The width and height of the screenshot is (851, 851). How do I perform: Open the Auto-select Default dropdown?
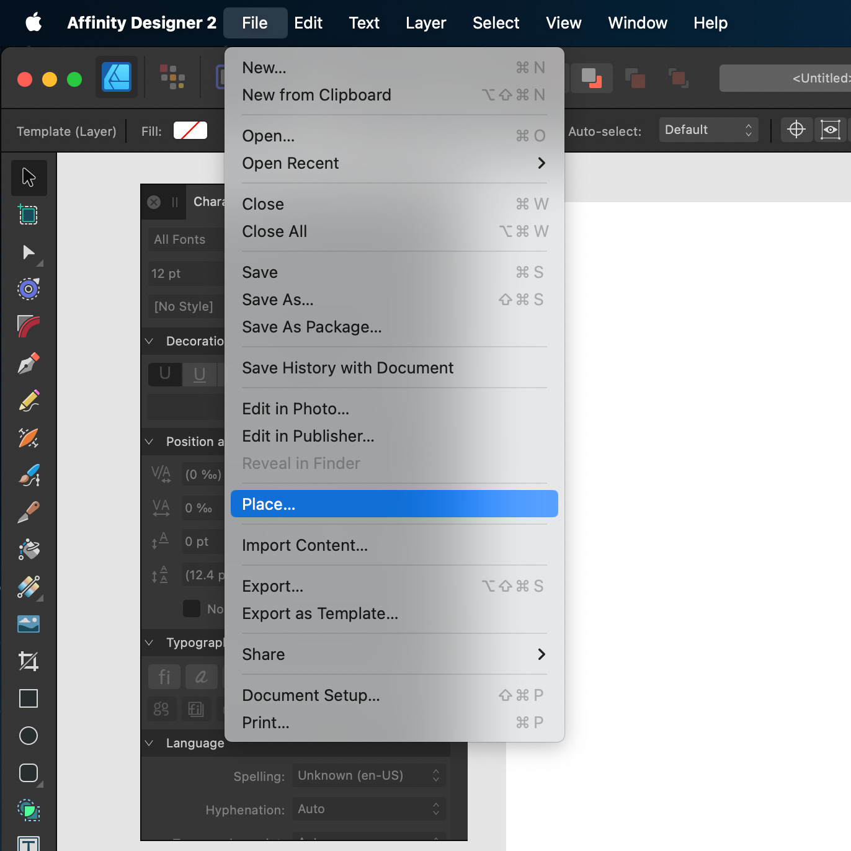(708, 130)
